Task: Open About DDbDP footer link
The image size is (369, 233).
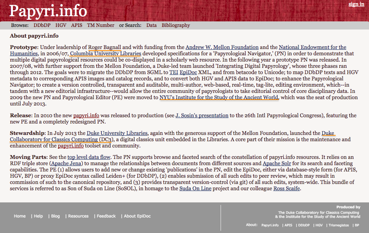Action: (304, 225)
